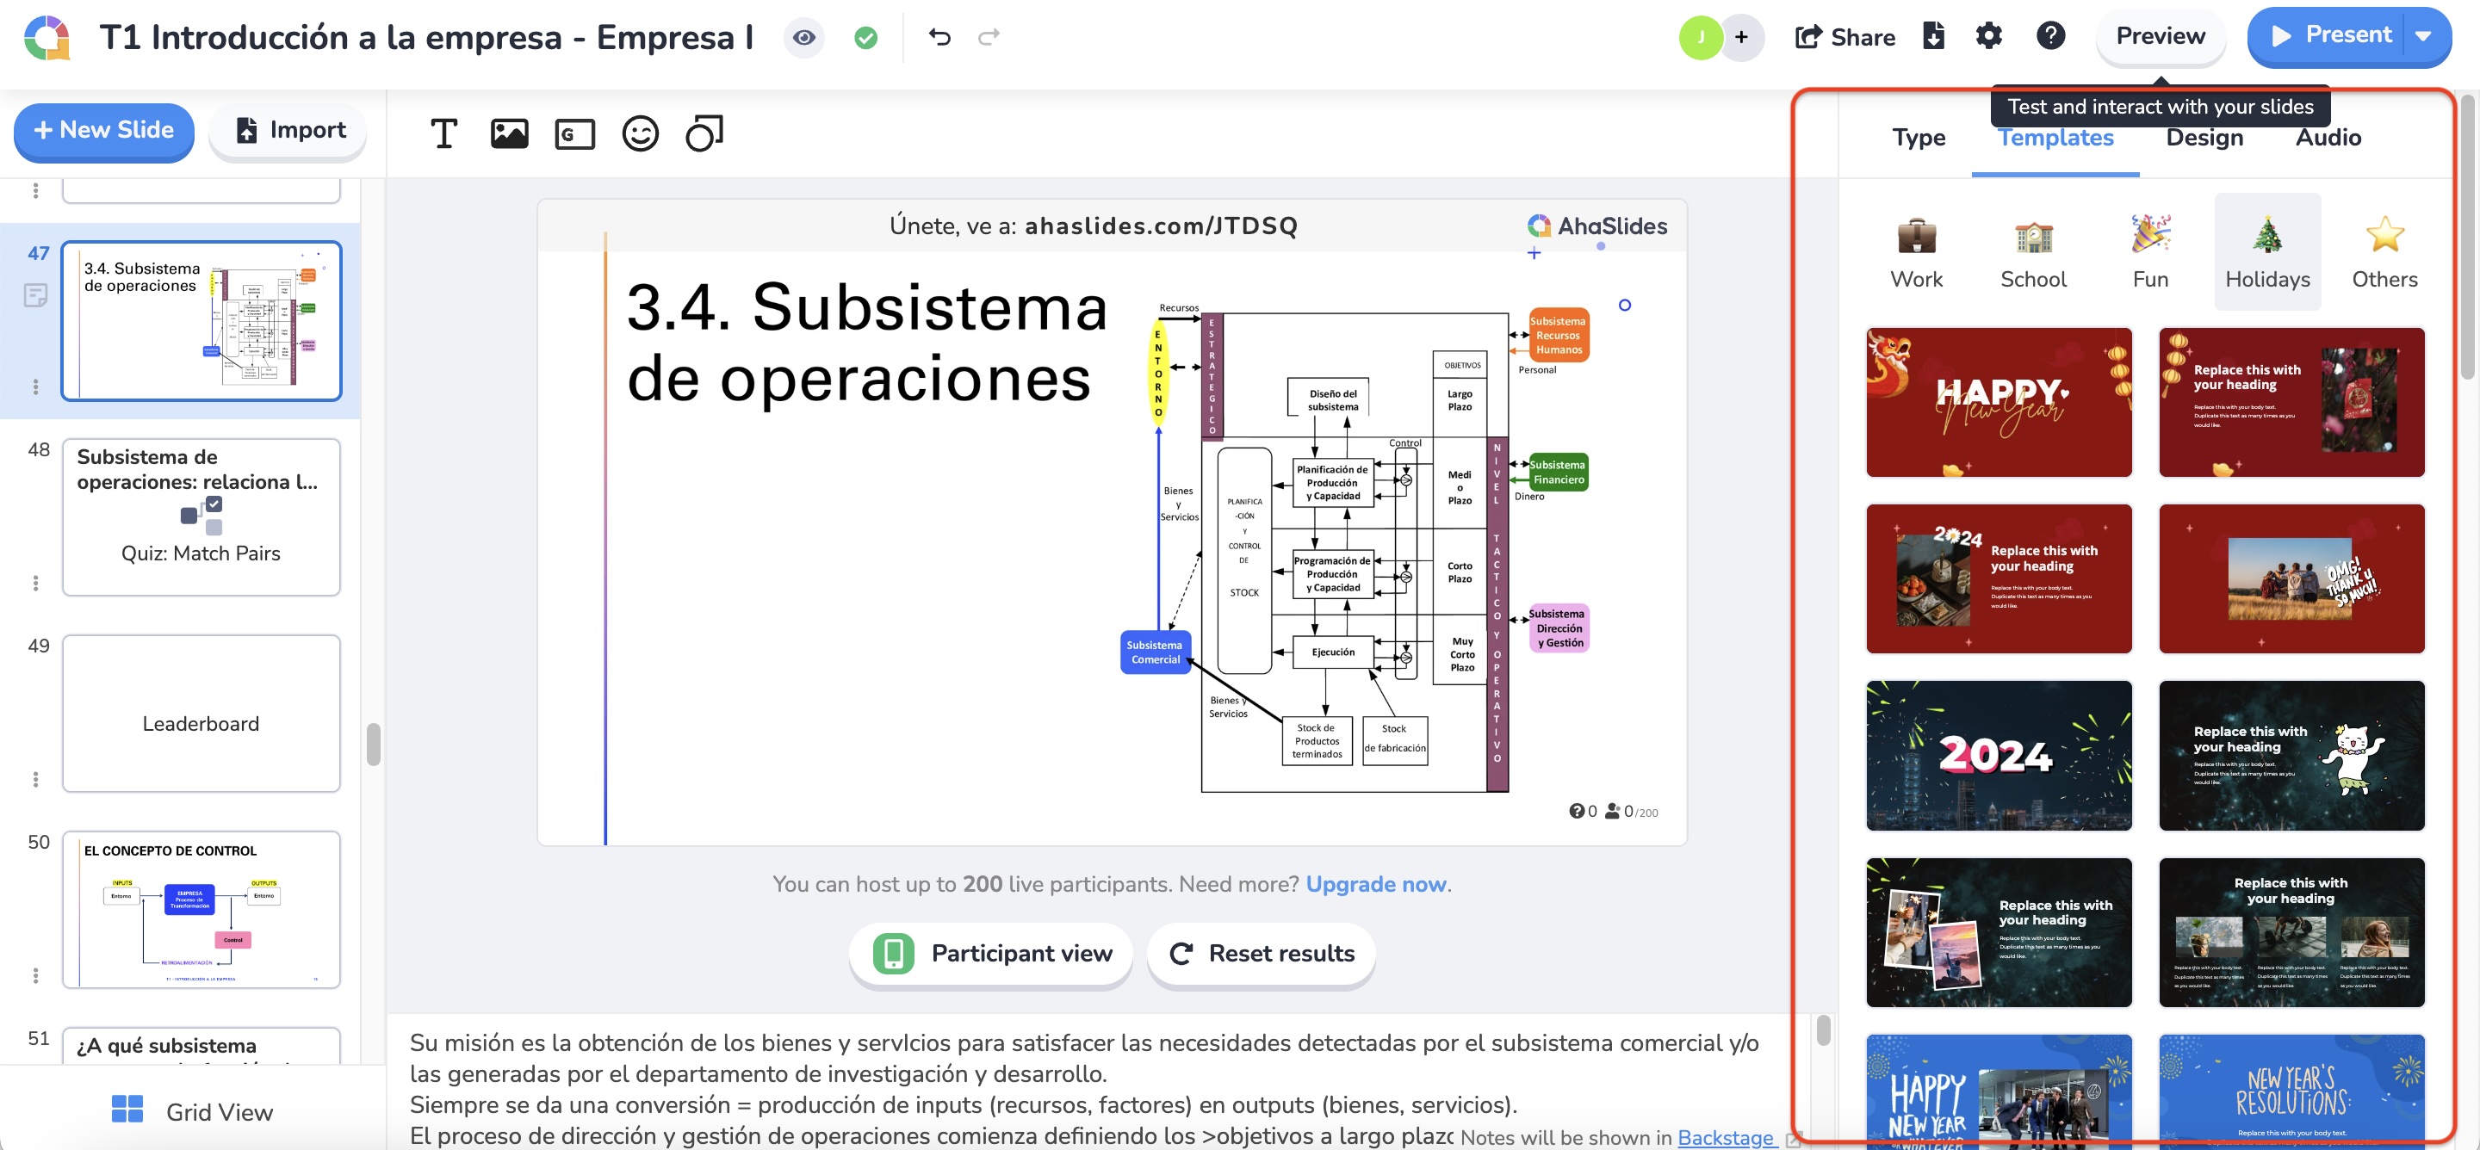Screen dimensions: 2480x1150
Task: Click the insert Image icon
Action: tap(509, 133)
